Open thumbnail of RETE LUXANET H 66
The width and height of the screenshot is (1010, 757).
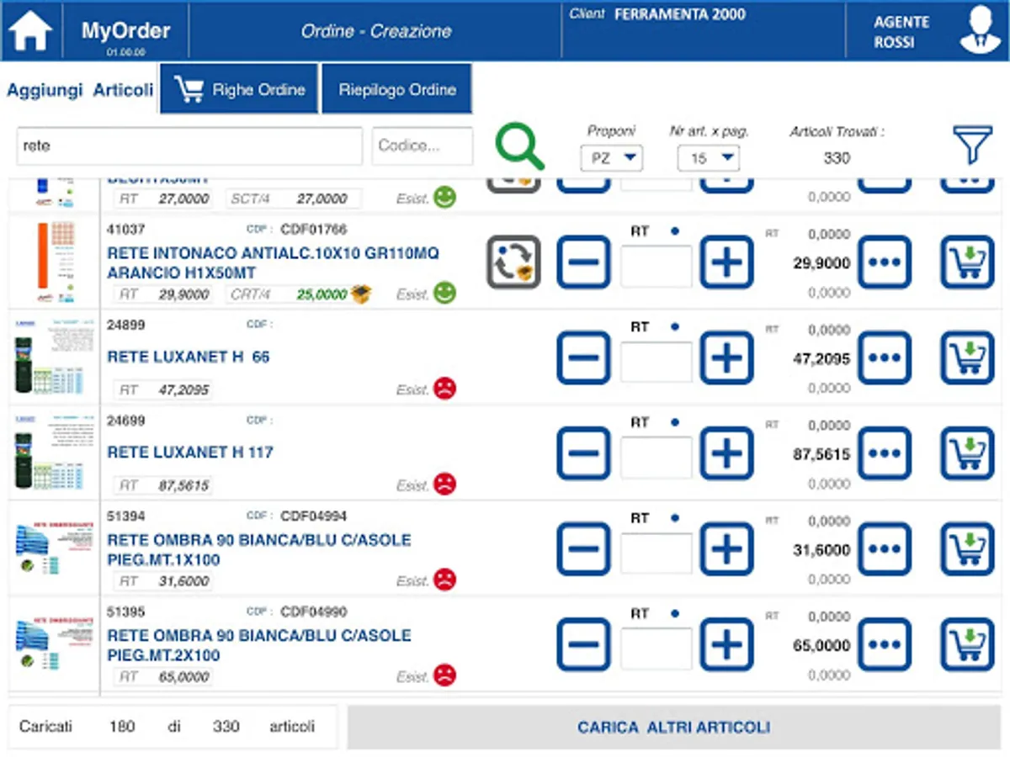[55, 357]
